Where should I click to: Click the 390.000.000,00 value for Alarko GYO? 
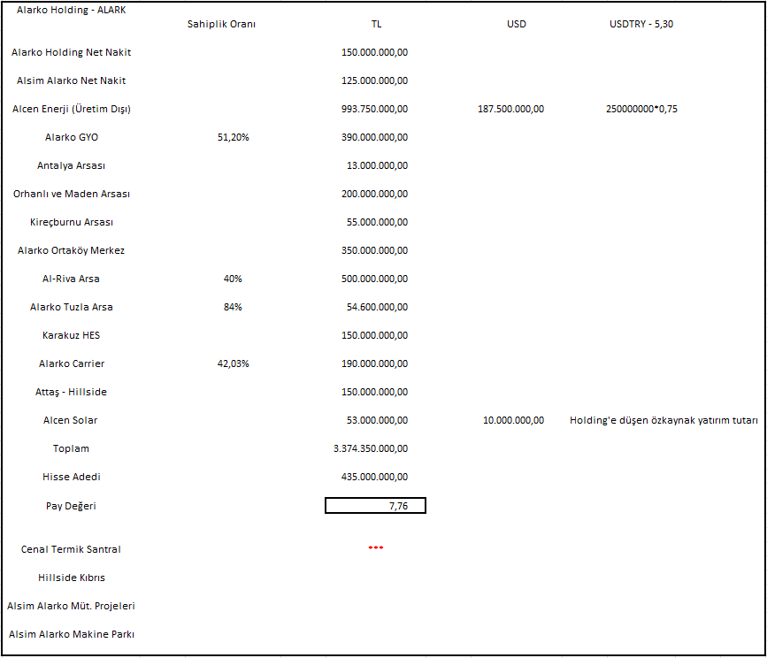(x=375, y=137)
